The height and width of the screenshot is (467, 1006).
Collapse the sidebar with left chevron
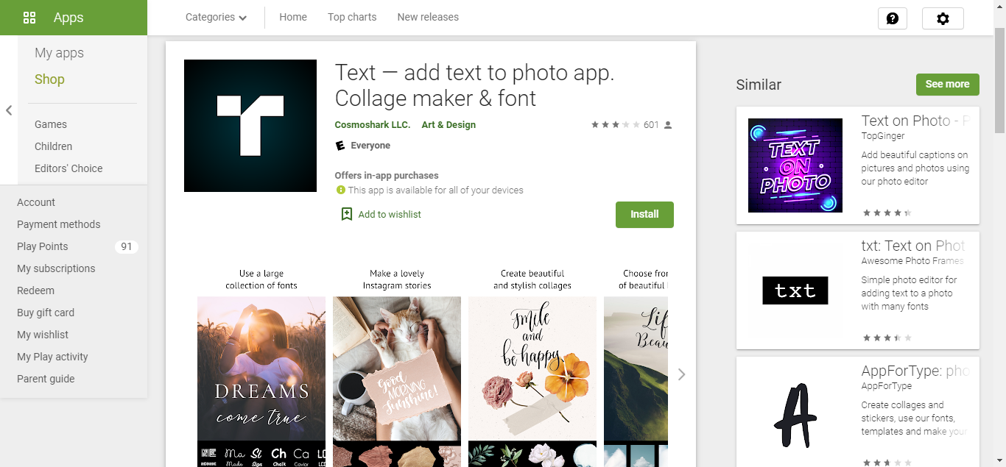point(9,110)
